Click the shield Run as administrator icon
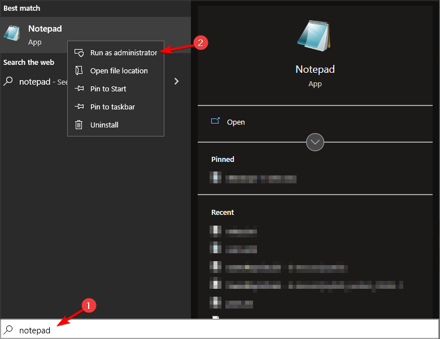This screenshot has width=440, height=339. pyautogui.click(x=79, y=52)
